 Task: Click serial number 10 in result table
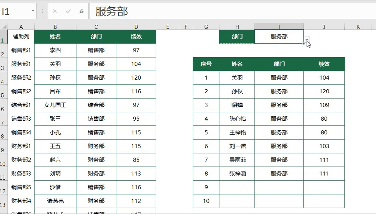[x=206, y=201]
